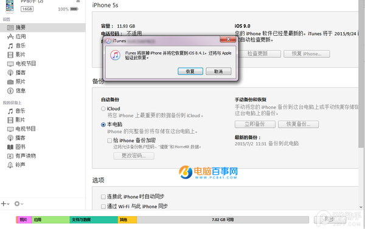
Task: Click the '11.93 GB' capacity value
Action: pyautogui.click(x=126, y=26)
